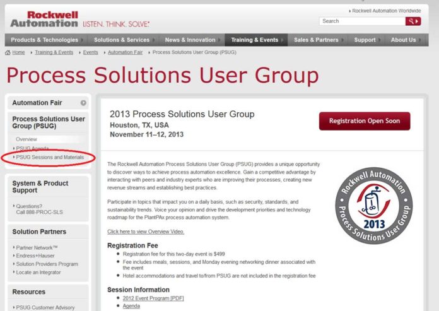Click the LISTEN. THINK. SOLVE. tagline
This screenshot has width=439, height=311.
(116, 24)
